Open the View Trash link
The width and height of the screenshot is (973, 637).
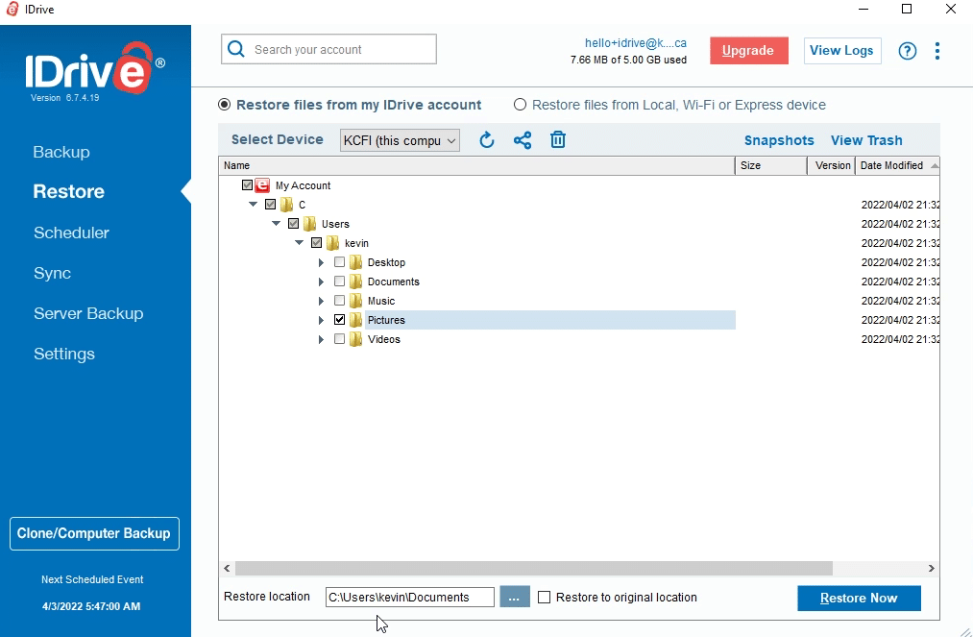[866, 140]
